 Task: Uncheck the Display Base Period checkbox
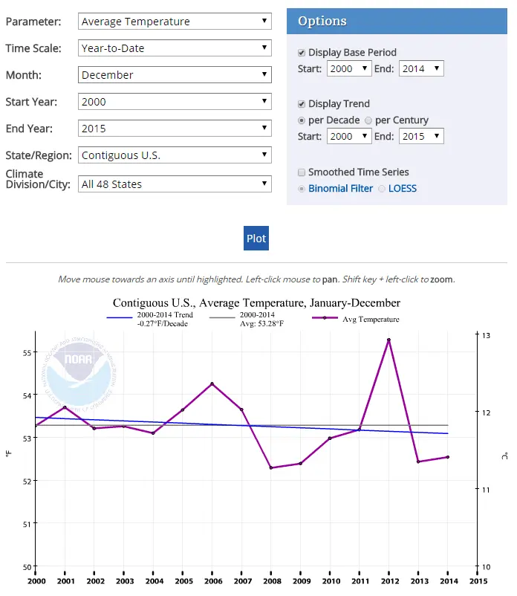[x=302, y=53]
